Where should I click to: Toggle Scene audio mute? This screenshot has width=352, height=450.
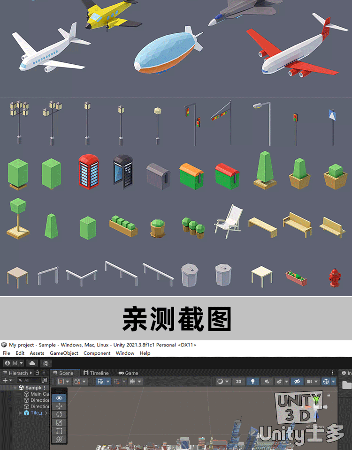point(267,382)
